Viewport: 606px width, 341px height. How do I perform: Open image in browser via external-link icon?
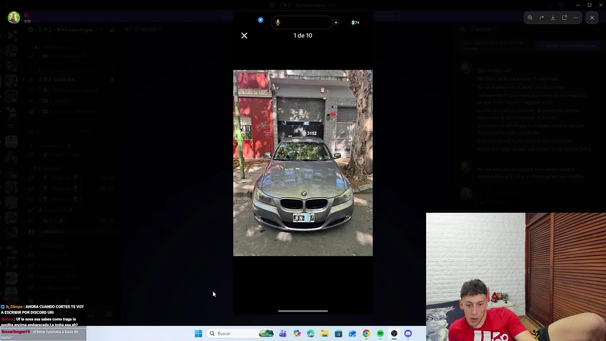(x=564, y=18)
